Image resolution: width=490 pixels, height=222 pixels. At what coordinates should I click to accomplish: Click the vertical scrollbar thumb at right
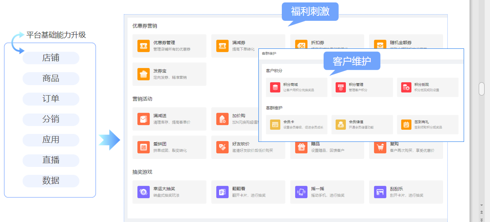click(482, 89)
